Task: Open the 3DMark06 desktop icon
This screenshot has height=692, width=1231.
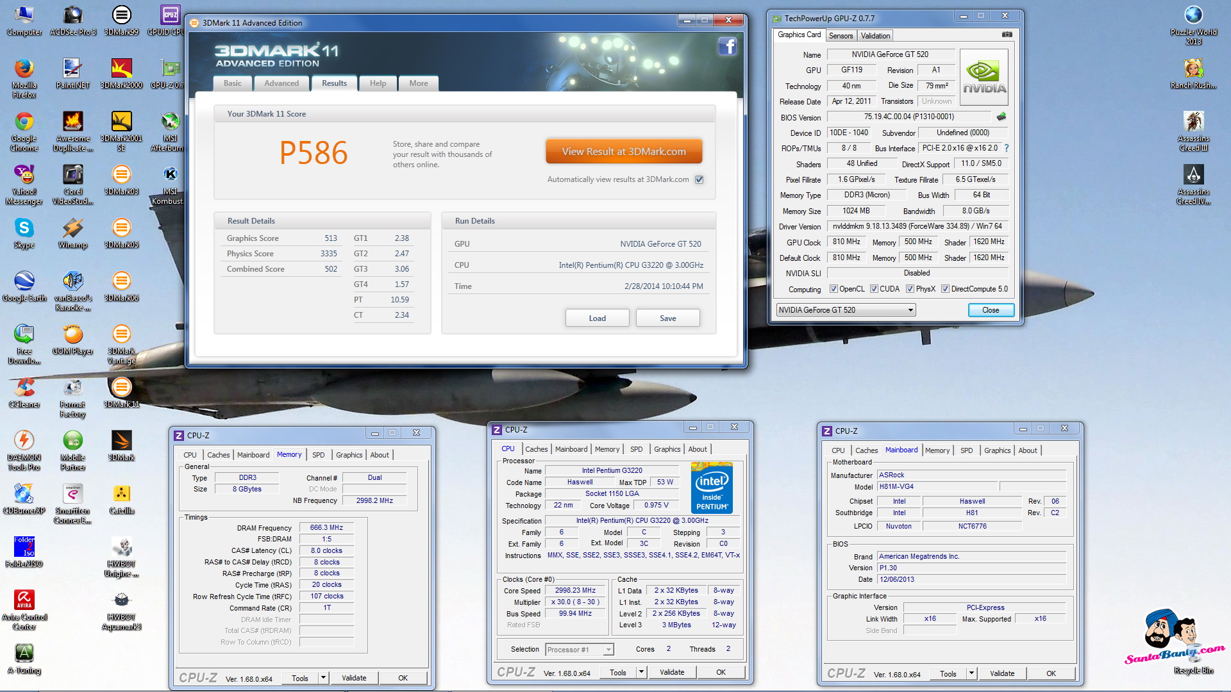Action: (x=121, y=286)
